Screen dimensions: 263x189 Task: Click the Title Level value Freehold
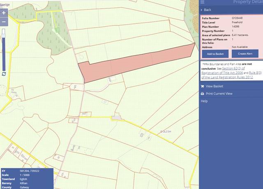pyautogui.click(x=237, y=22)
